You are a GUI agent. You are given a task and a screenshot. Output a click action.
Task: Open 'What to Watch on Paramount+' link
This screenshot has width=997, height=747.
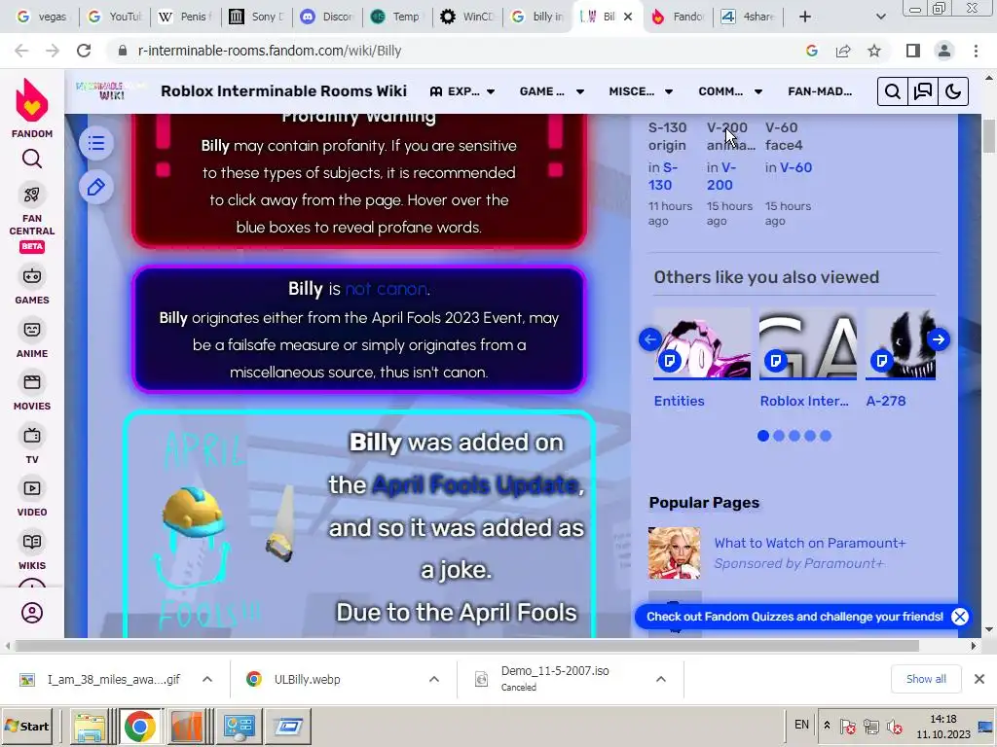[809, 543]
